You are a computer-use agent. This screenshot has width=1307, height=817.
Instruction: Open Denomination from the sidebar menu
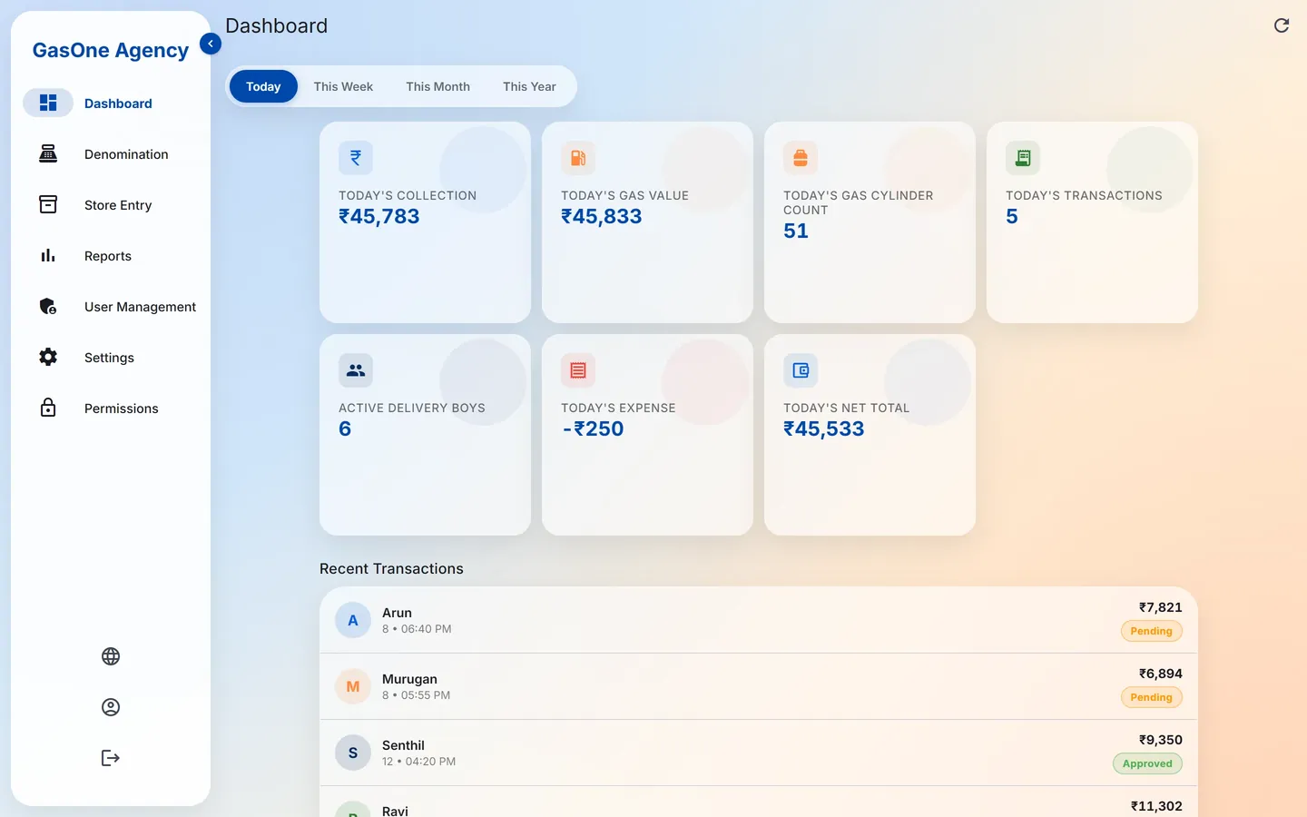click(x=126, y=154)
